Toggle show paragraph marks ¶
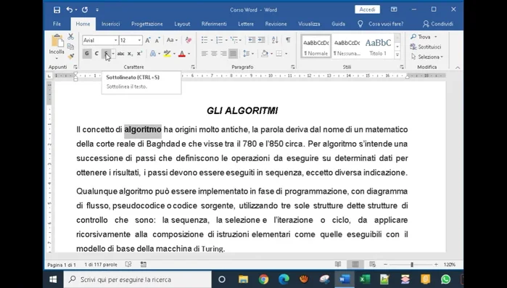Viewport: 507px width, 288px height. coord(288,40)
